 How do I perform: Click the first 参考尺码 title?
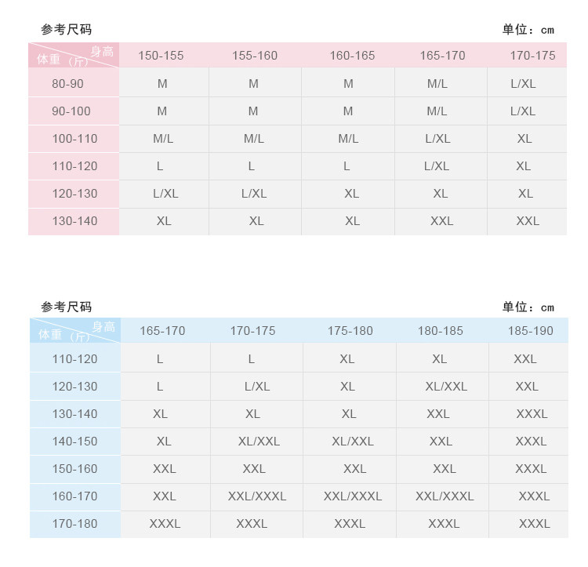pyautogui.click(x=67, y=29)
